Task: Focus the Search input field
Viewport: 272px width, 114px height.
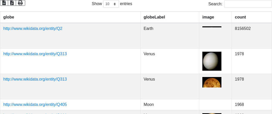Action: coord(248,4)
